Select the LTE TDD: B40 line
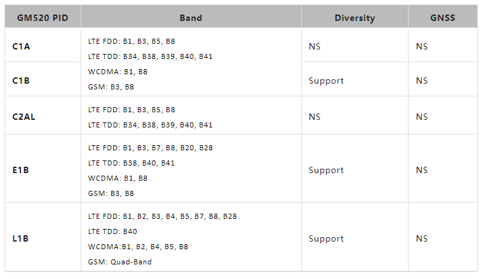The width and height of the screenshot is (481, 279). (112, 231)
